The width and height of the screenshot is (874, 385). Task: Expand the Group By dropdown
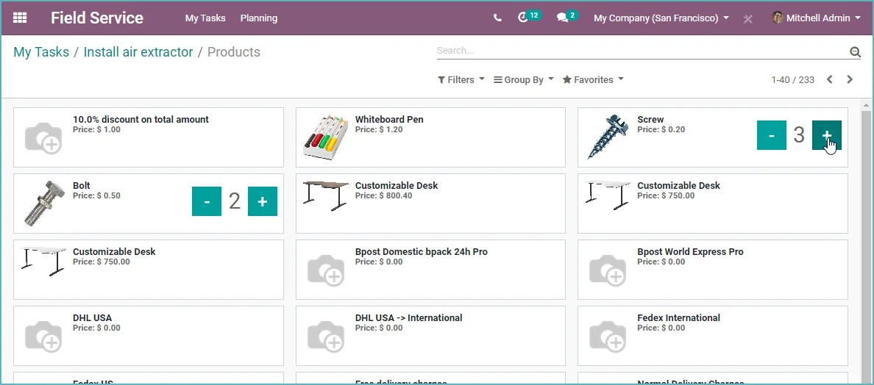[524, 79]
